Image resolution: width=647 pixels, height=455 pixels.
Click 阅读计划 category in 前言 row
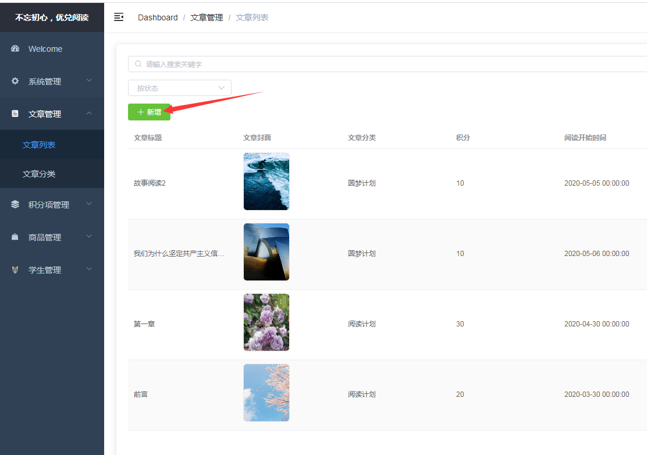(x=362, y=394)
